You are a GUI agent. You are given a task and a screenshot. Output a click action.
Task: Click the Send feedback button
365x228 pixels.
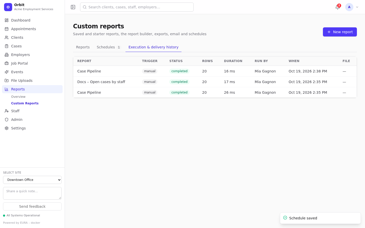(x=32, y=206)
